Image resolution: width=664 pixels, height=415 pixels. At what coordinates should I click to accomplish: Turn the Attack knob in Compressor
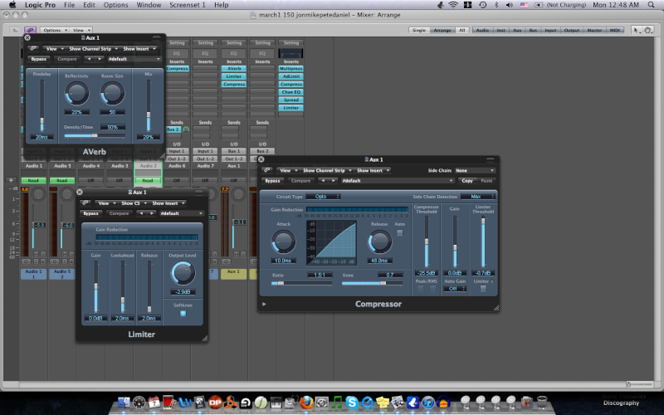click(x=283, y=242)
